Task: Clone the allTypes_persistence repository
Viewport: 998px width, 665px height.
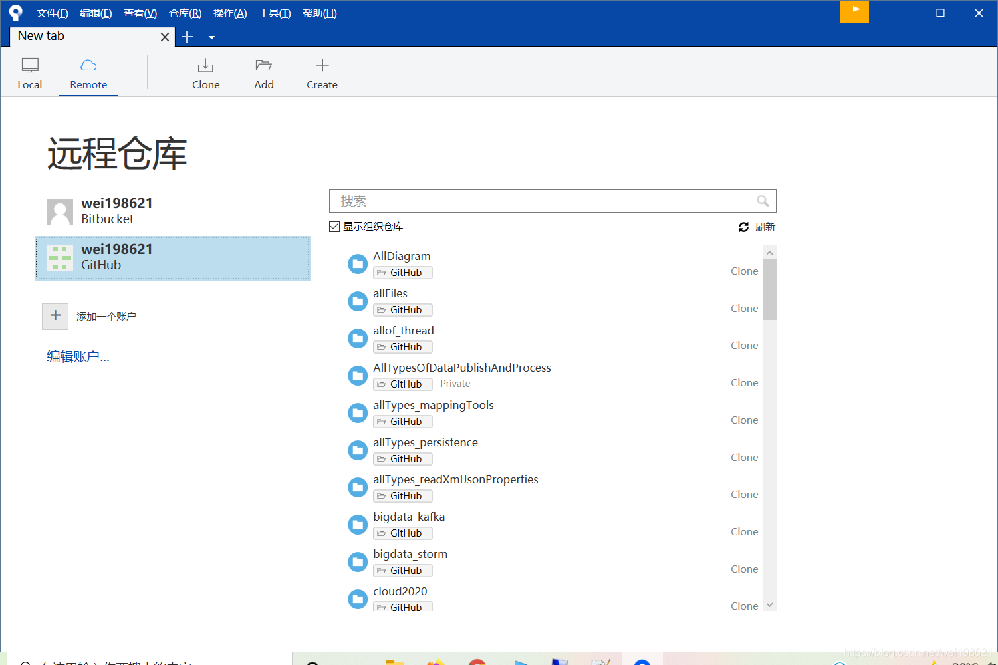Action: [744, 458]
